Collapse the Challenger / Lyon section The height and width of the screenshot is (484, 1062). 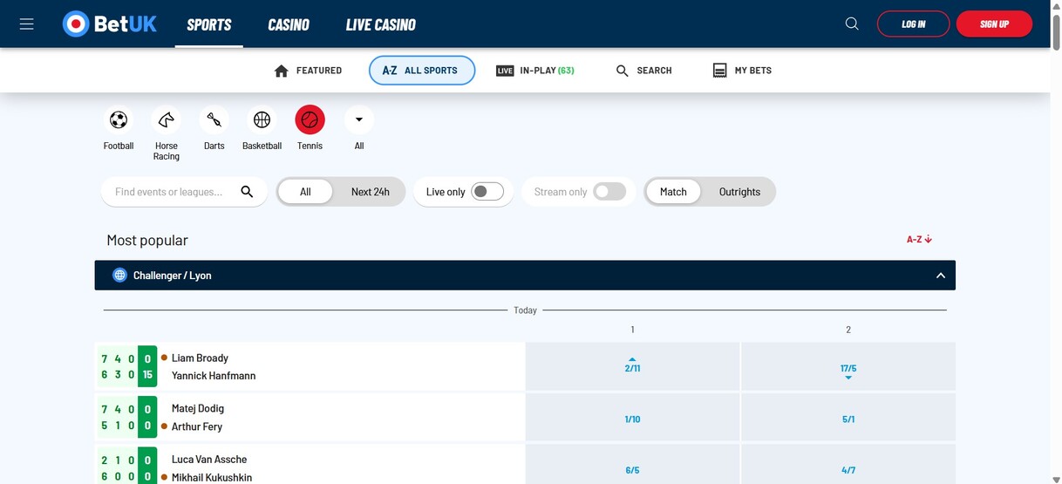pyautogui.click(x=940, y=276)
